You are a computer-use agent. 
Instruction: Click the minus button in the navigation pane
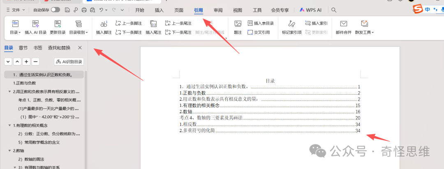coord(35,62)
